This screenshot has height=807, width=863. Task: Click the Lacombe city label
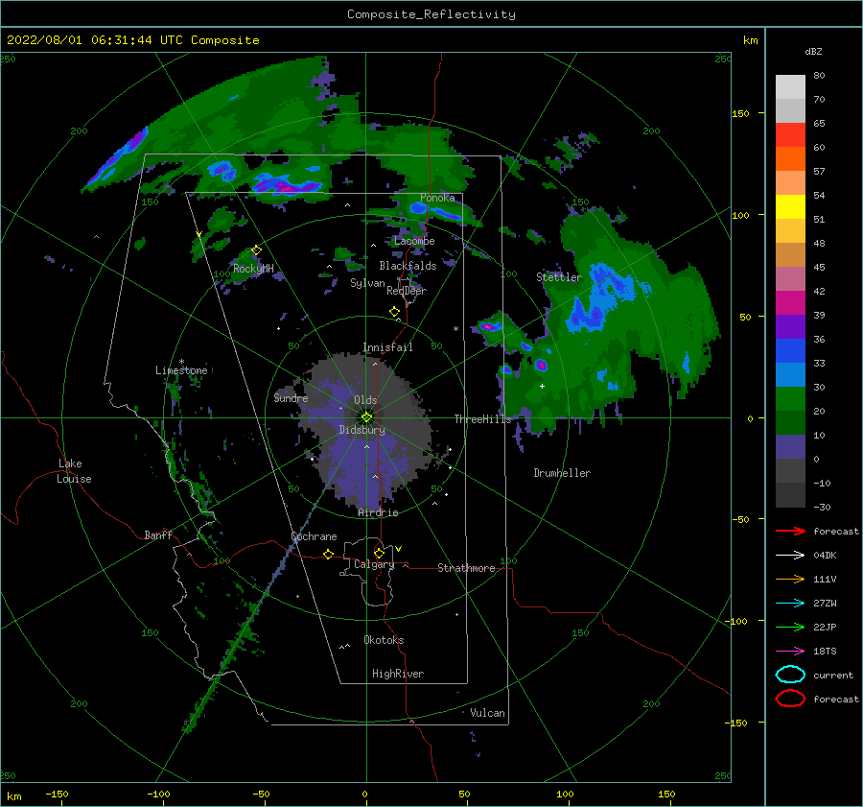click(414, 241)
